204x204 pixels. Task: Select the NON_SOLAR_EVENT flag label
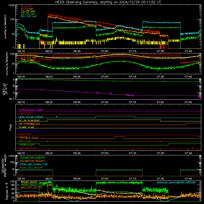click(31, 117)
